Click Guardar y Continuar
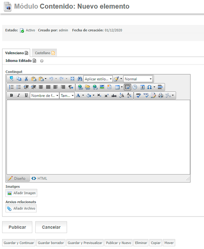204x249 pixels. tap(19, 243)
